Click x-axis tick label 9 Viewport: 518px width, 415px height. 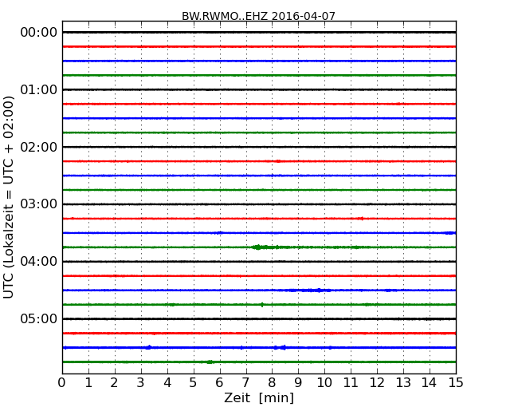point(298,383)
